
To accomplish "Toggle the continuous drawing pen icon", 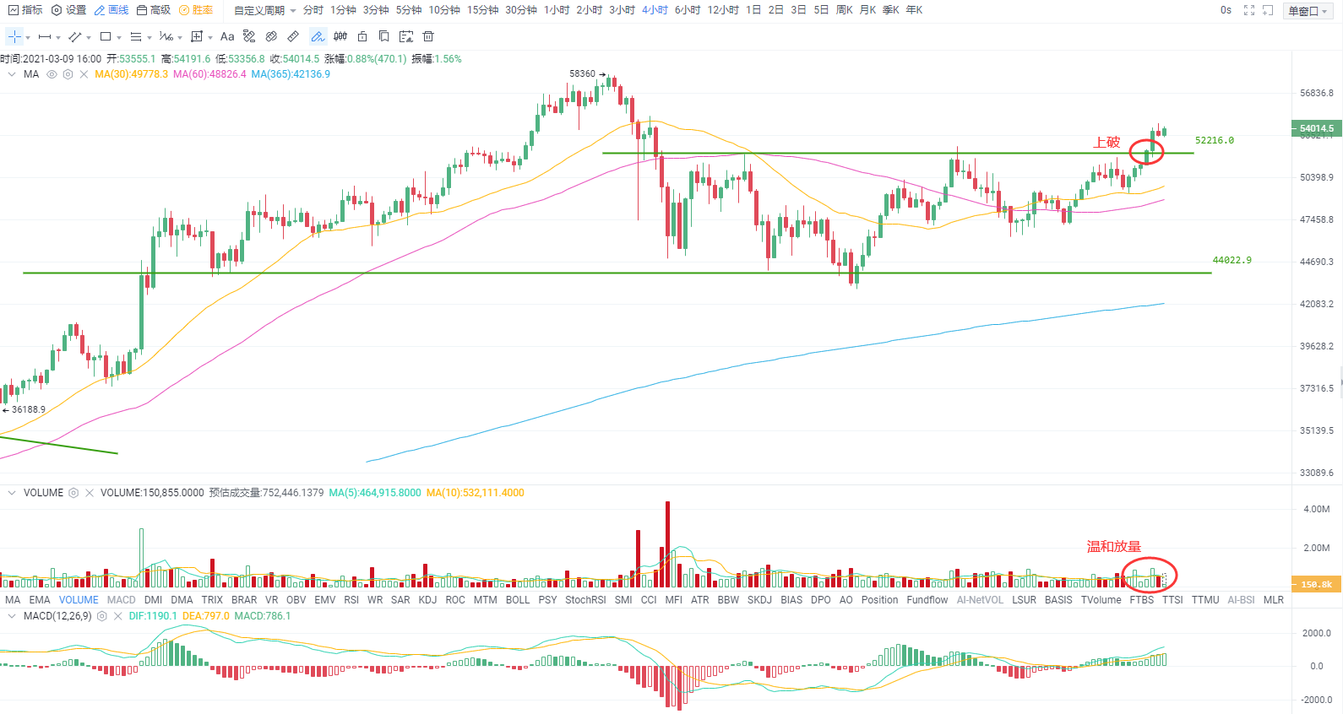I will (318, 36).
